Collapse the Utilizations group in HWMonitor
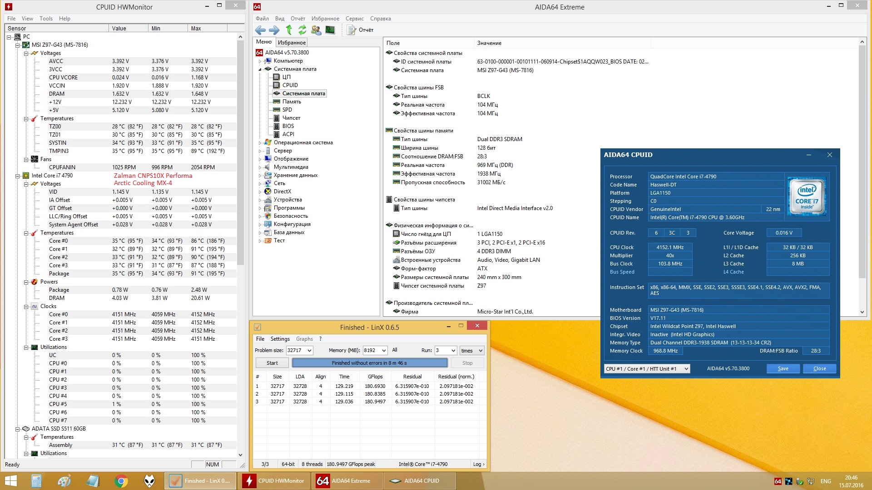The width and height of the screenshot is (872, 490). 26,348
